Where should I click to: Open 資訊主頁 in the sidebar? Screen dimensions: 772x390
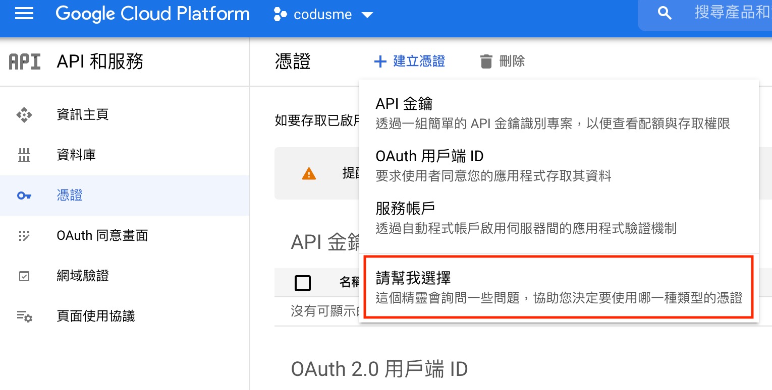tap(125, 115)
